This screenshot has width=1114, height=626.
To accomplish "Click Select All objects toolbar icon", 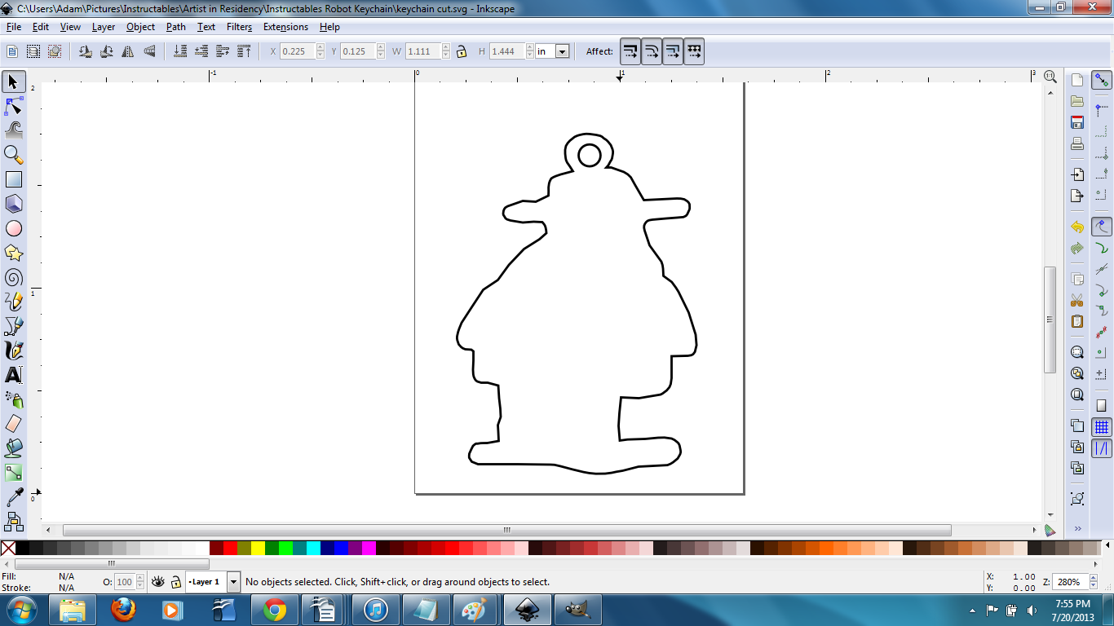I will tap(12, 51).
